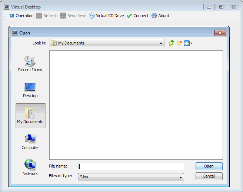Screen dimensions: 243x192
Task: Open the view menu icon
Action: 188,43
